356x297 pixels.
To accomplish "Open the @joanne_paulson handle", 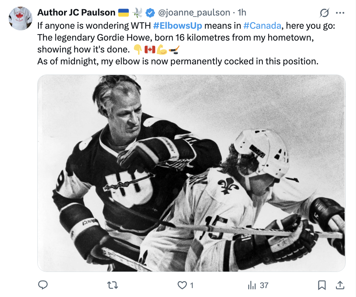I will tap(194, 13).
